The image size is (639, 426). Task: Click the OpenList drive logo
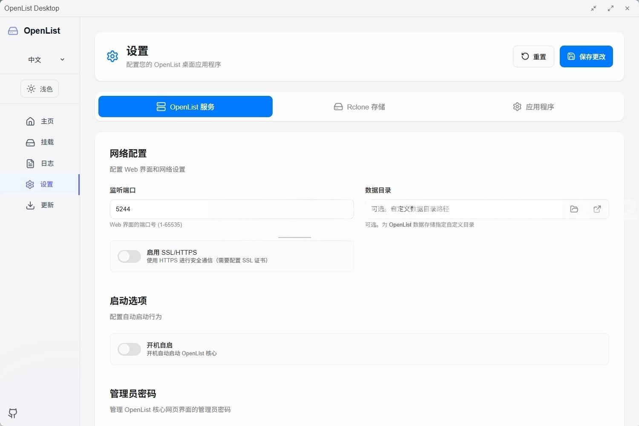[12, 30]
